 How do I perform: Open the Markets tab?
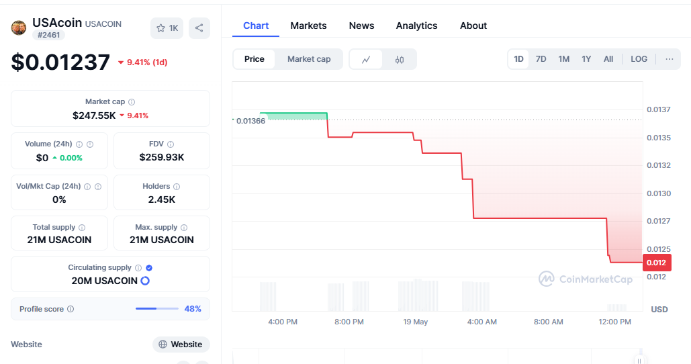[308, 26]
